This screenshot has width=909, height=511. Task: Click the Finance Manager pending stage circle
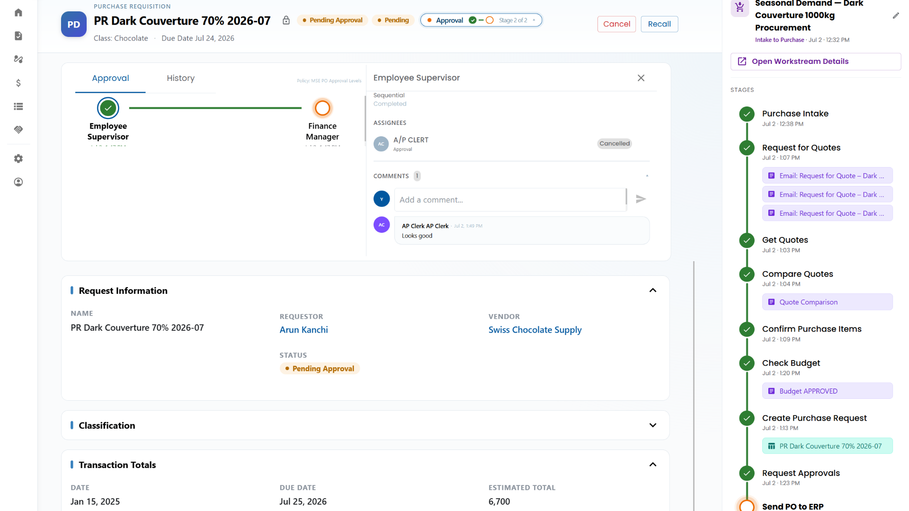[x=322, y=108]
